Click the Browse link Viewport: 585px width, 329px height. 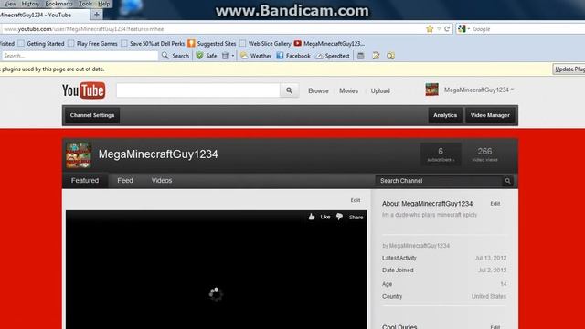[318, 90]
